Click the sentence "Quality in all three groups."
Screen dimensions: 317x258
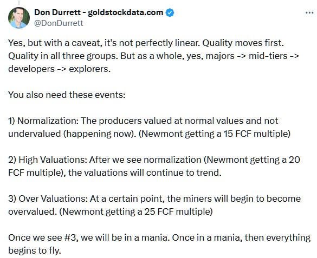coord(63,56)
